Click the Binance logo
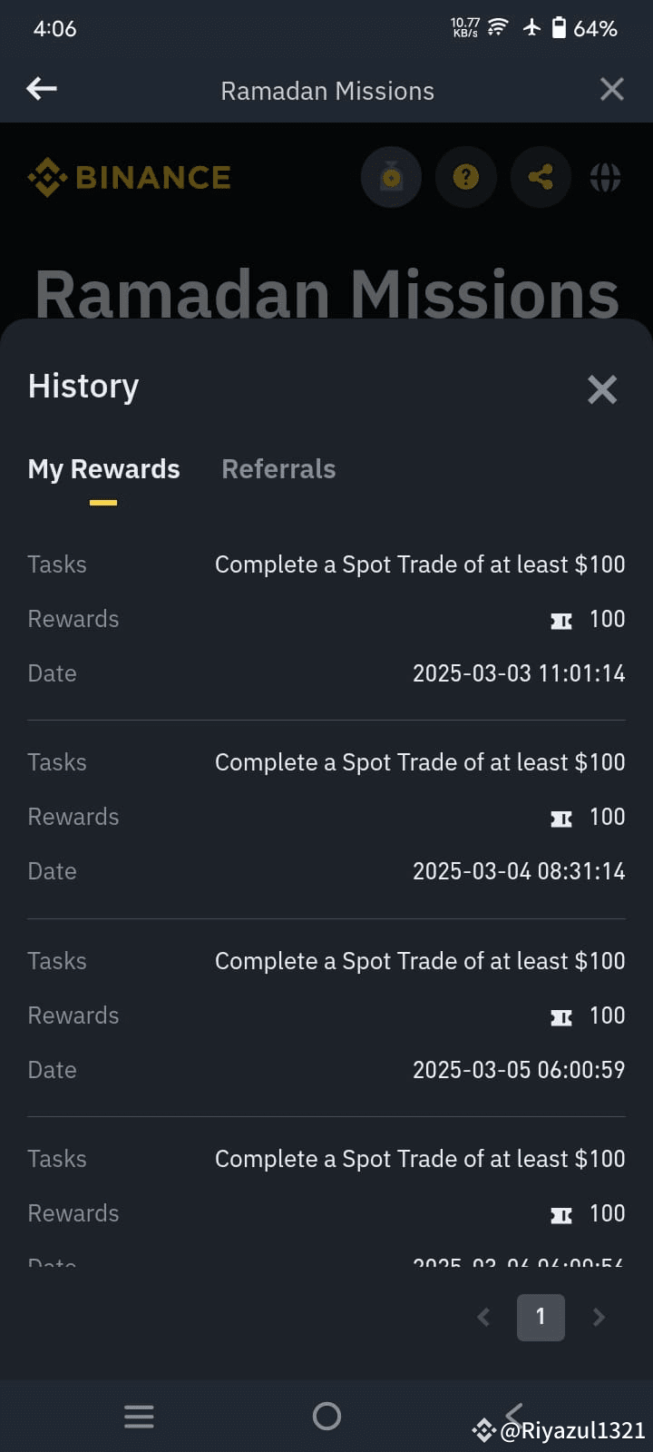The width and height of the screenshot is (653, 1452). 129,177
